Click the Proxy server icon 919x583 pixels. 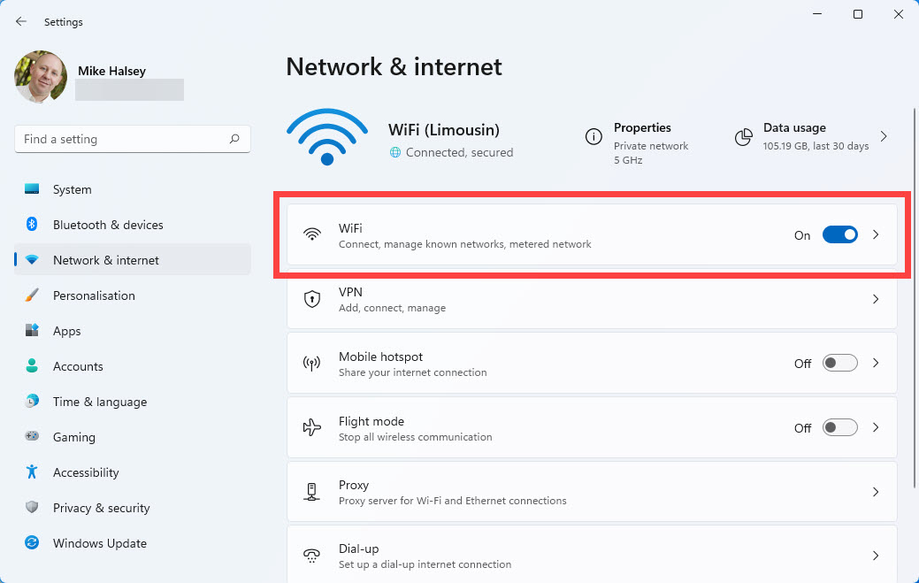tap(311, 492)
